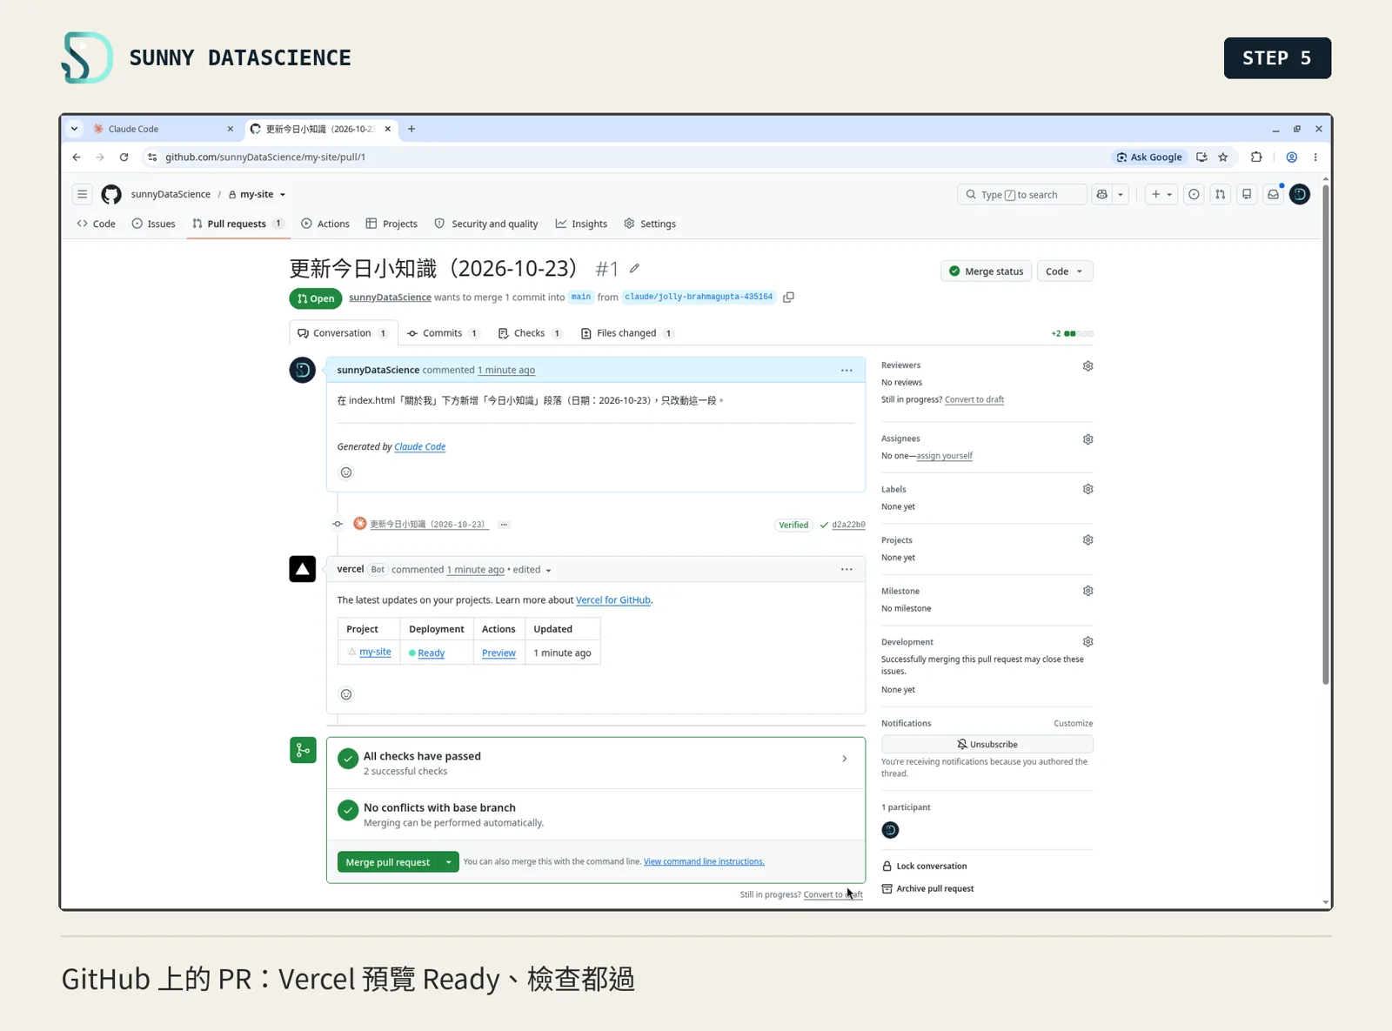Bookmark this page with the star icon
The height and width of the screenshot is (1031, 1392).
coord(1223,157)
